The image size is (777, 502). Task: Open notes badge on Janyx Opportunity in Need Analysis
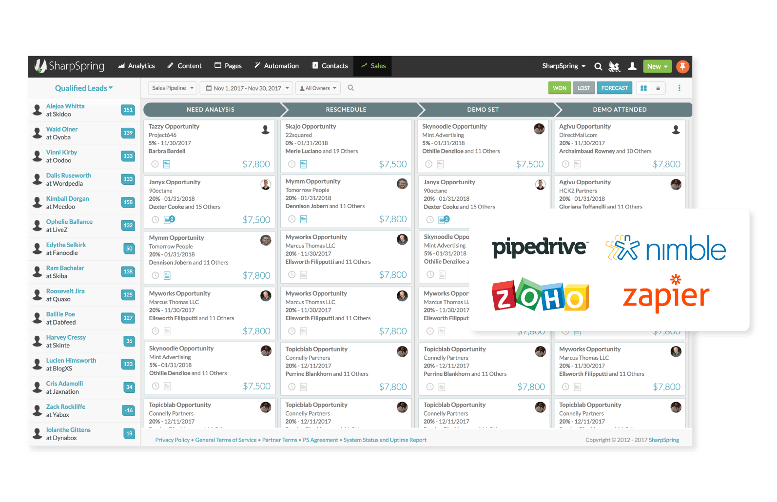169,220
